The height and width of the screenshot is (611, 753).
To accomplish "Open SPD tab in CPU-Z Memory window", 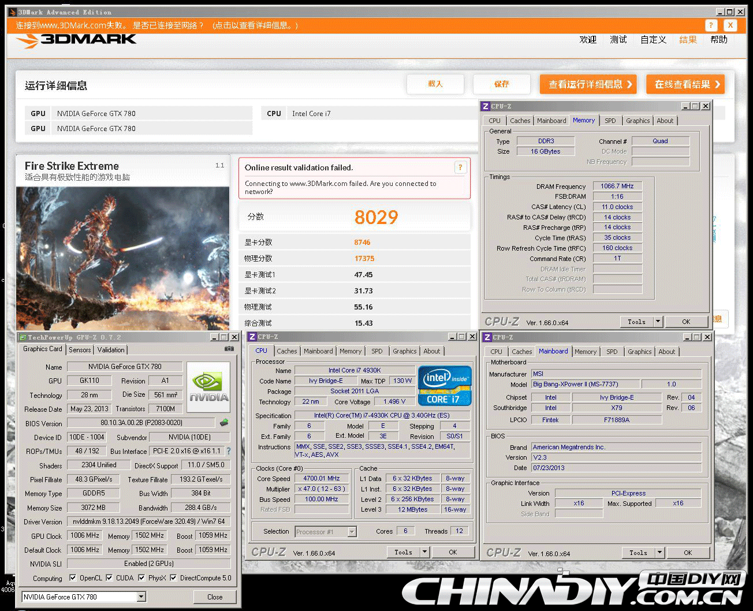I will coord(610,121).
